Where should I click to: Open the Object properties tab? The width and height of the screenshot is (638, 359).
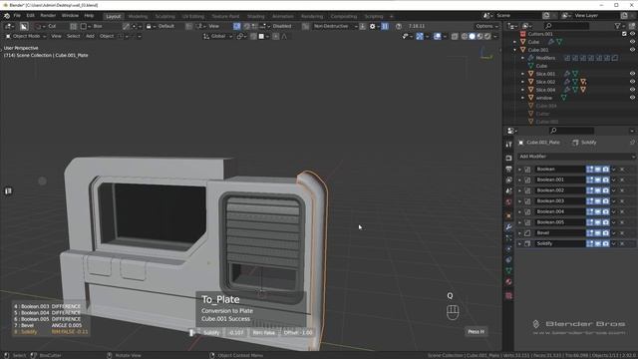(x=508, y=215)
